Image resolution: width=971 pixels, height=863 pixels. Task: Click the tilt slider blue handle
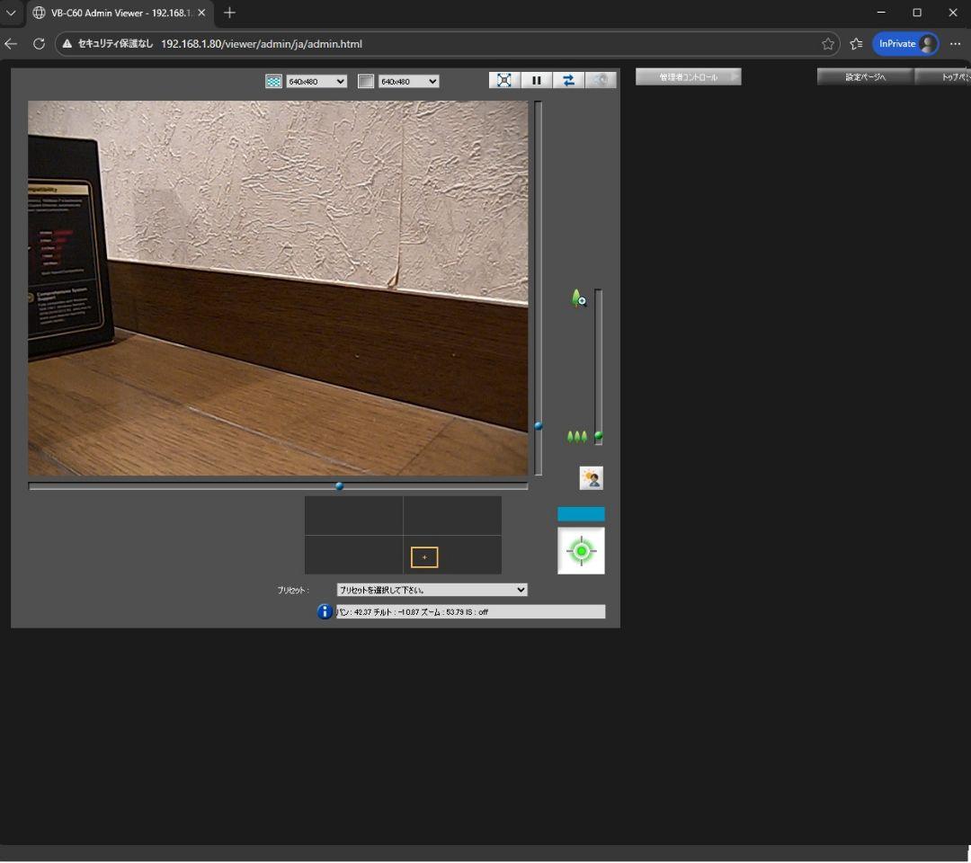click(x=539, y=426)
